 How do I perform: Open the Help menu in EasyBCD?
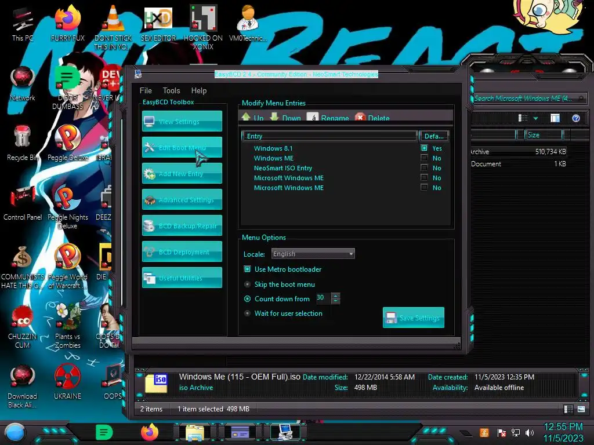pyautogui.click(x=198, y=90)
